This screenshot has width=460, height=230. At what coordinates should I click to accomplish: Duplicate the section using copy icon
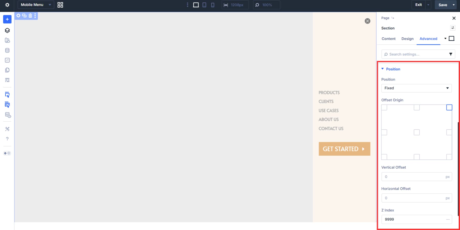coord(24,16)
